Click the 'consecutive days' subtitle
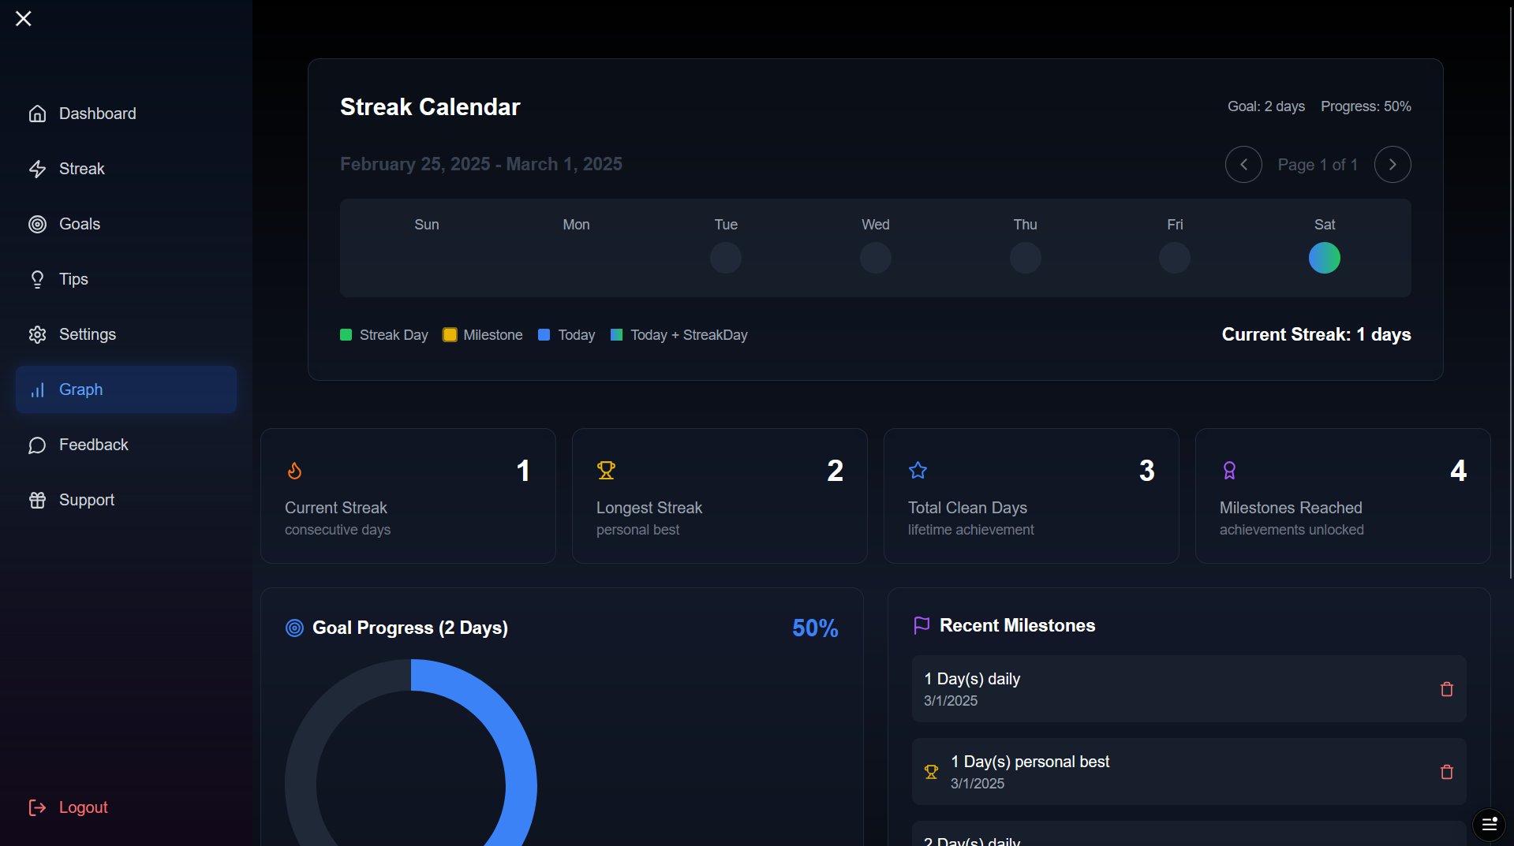This screenshot has height=846, width=1514. tap(338, 530)
